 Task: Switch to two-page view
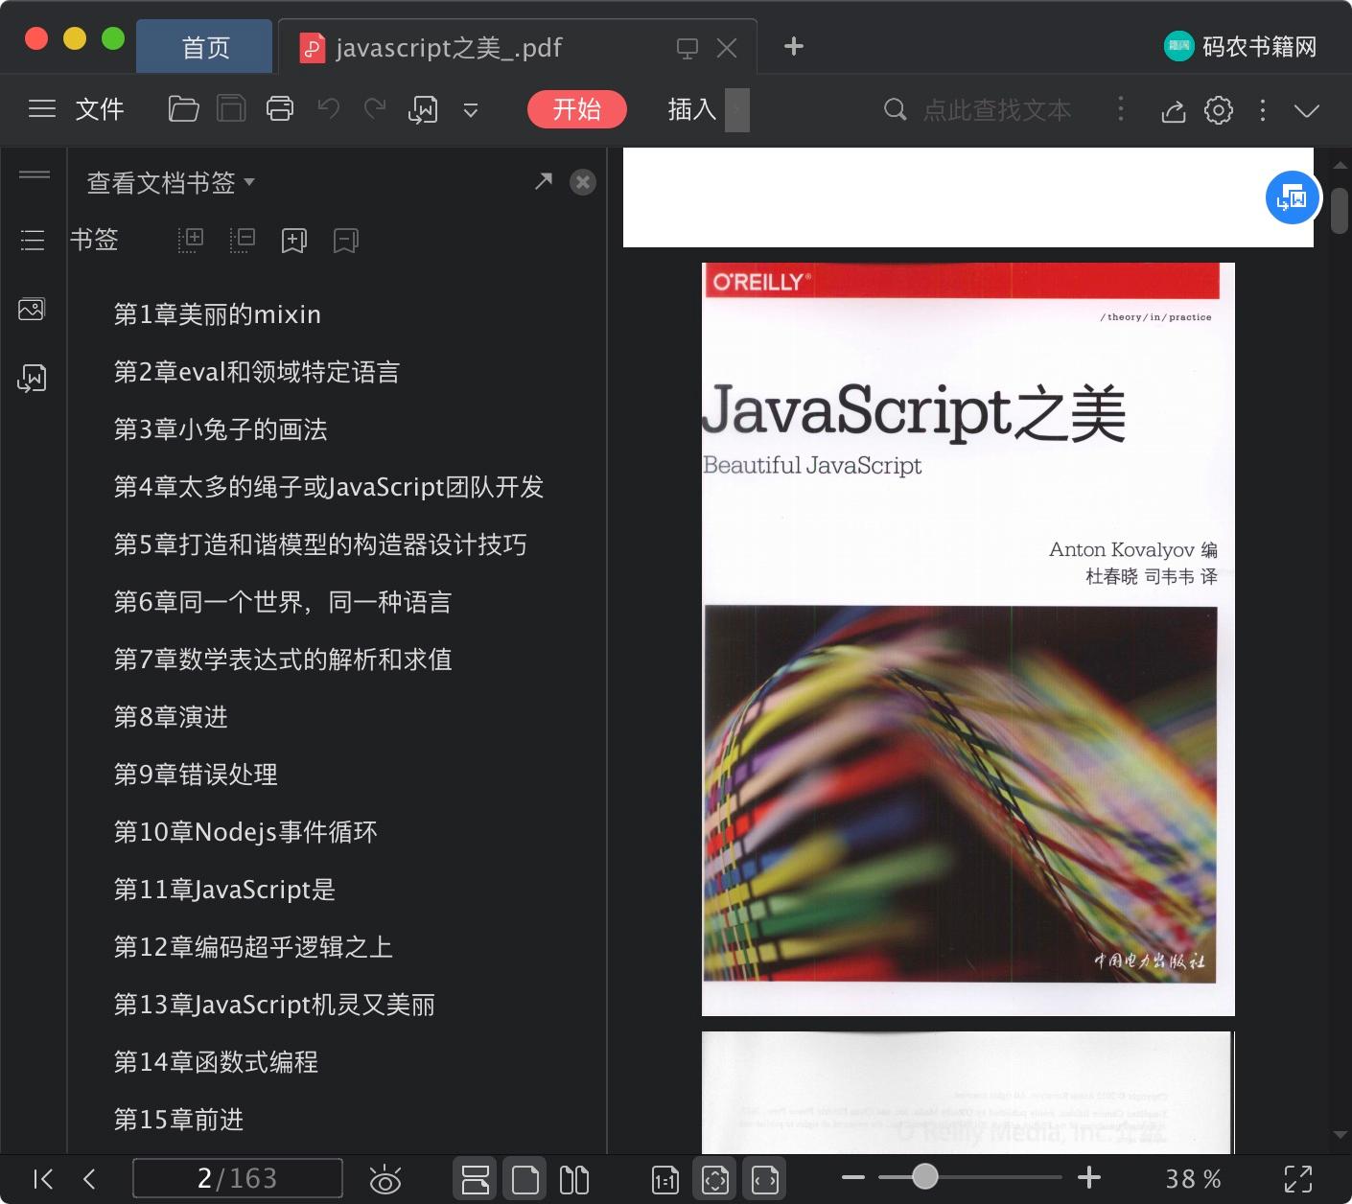pyautogui.click(x=574, y=1180)
